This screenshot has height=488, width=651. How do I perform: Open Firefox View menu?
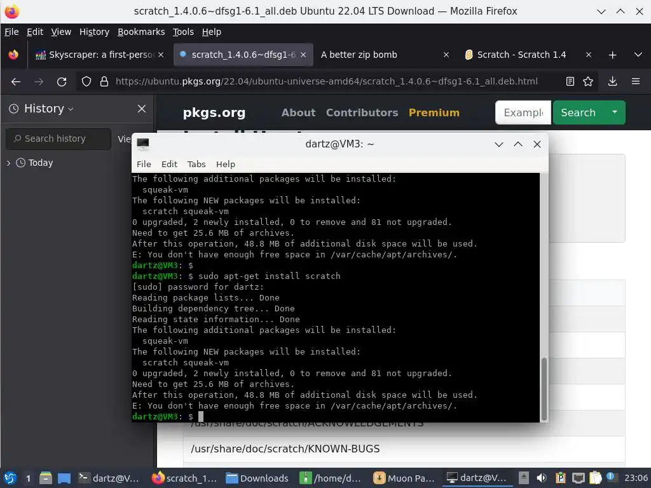tap(61, 32)
